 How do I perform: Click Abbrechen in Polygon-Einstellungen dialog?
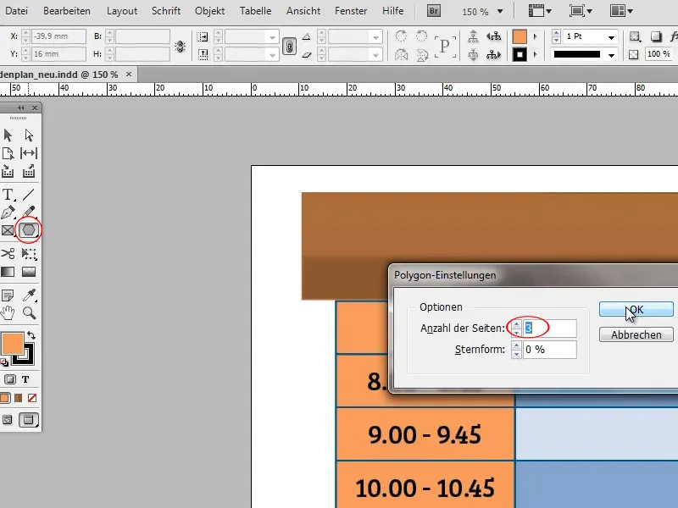tap(636, 334)
